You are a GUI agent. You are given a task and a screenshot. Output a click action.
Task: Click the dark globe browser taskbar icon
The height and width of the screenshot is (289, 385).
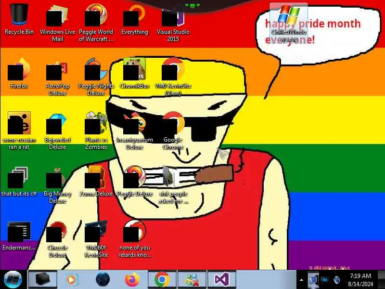102,279
